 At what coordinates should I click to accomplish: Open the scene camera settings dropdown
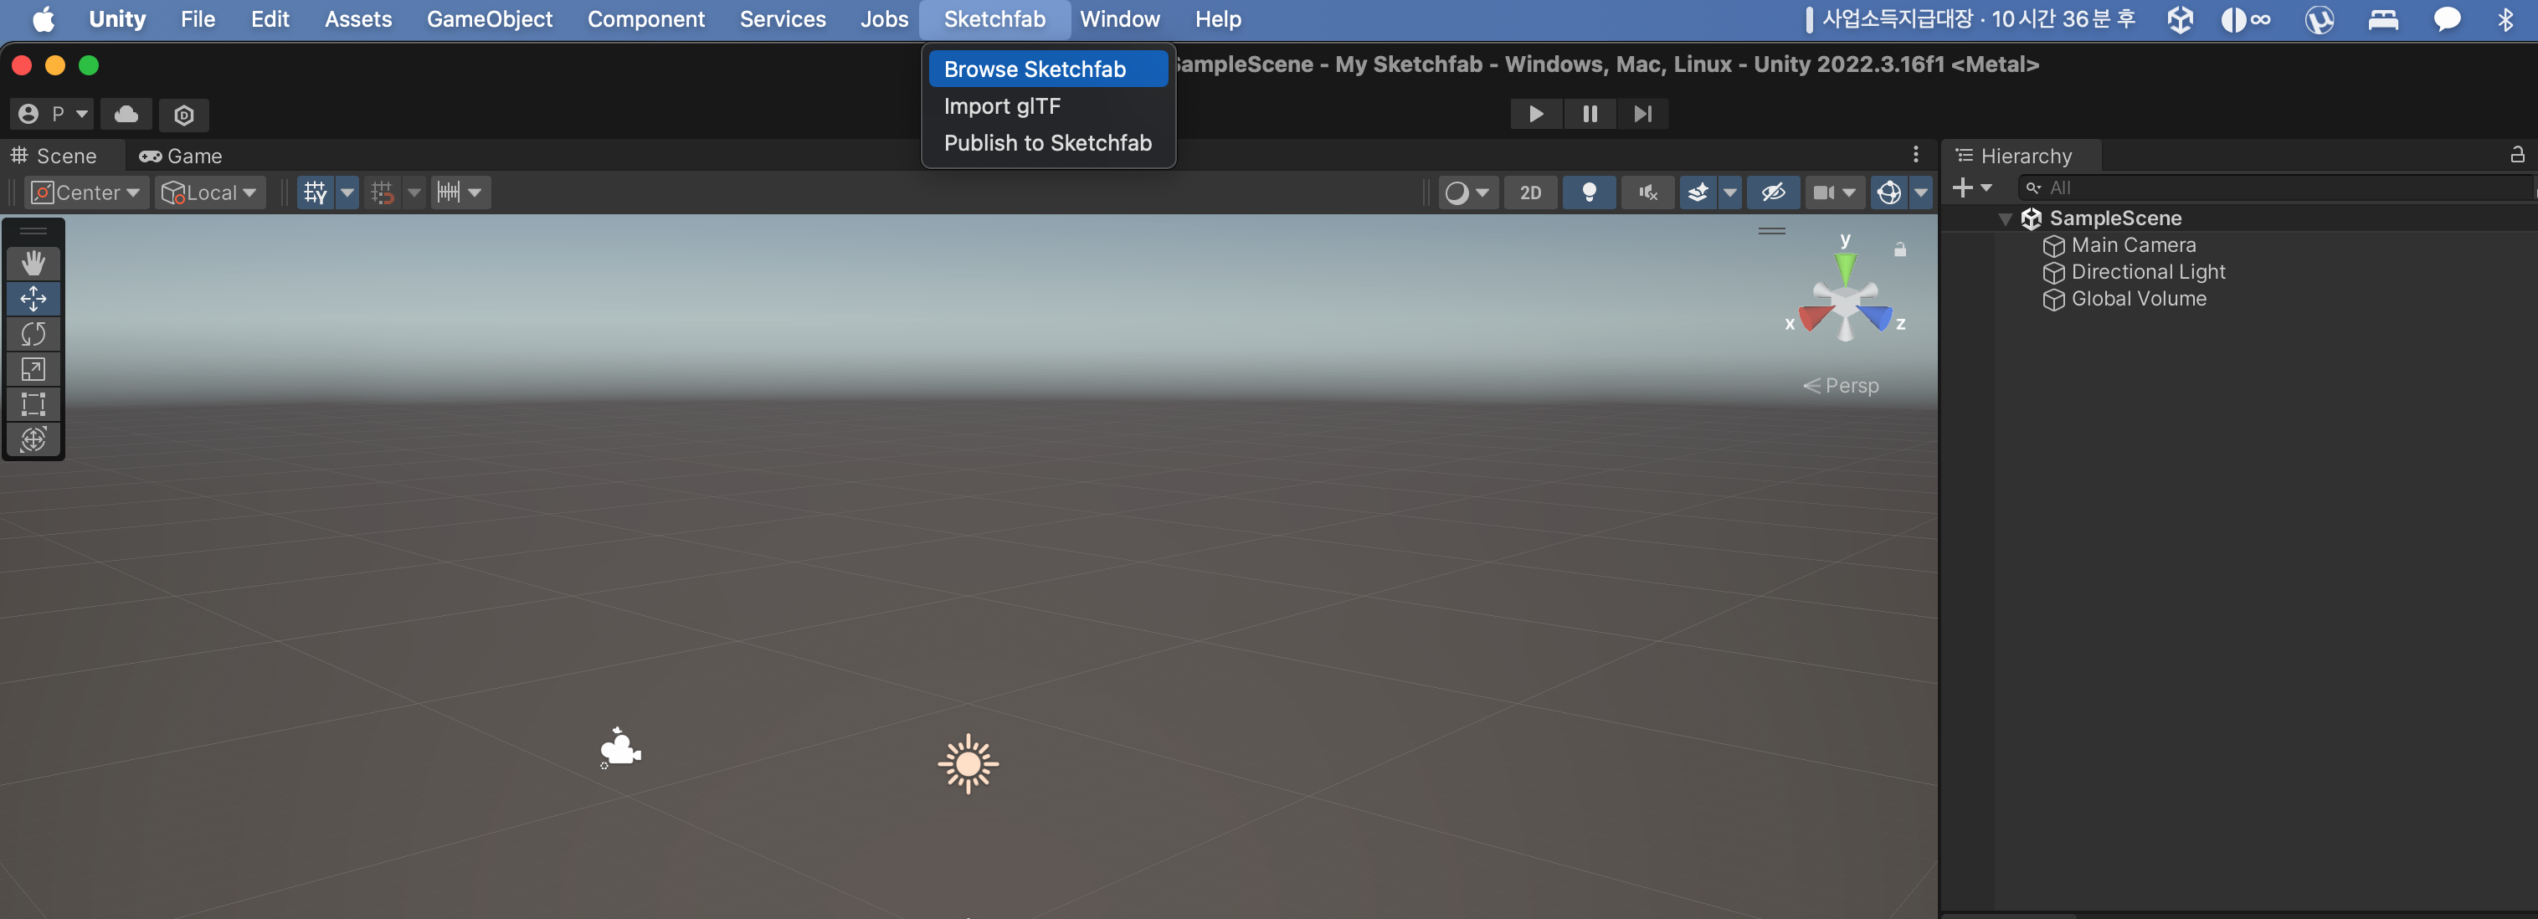pos(1833,192)
